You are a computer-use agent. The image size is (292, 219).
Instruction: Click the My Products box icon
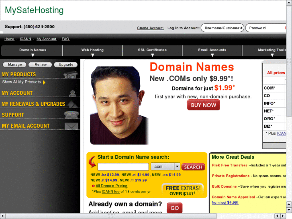71,75
